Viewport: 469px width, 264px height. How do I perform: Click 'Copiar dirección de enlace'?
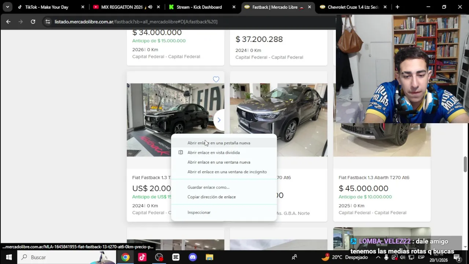click(224, 197)
